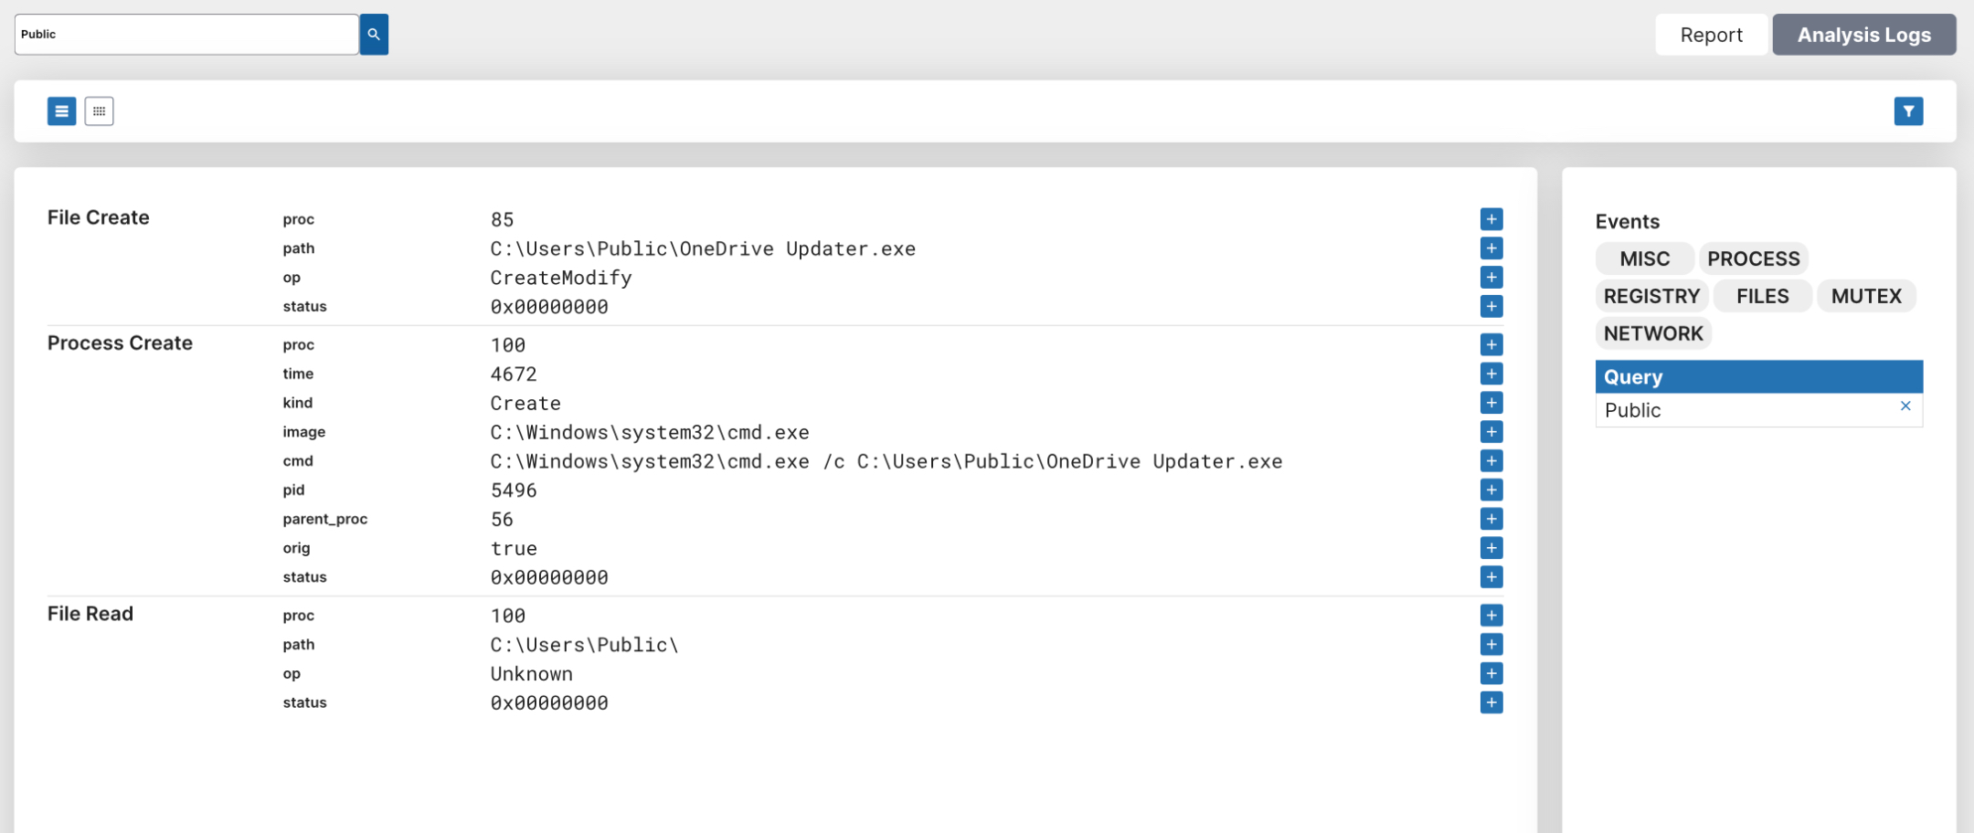The image size is (1974, 833).
Task: Select the Analysis Logs tab
Action: [1863, 35]
